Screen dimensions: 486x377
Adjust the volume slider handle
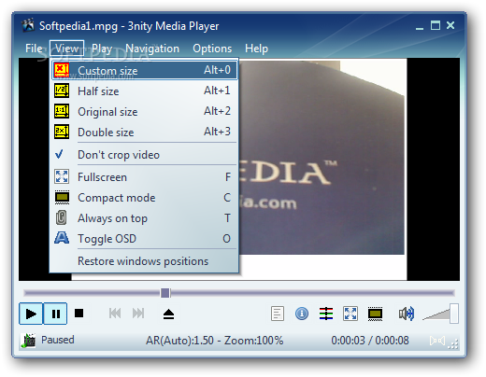454,314
